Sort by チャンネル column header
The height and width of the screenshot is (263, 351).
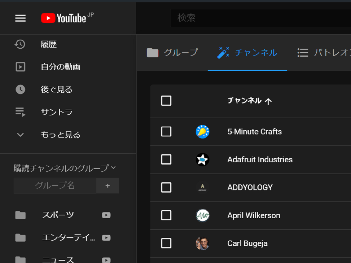point(250,101)
